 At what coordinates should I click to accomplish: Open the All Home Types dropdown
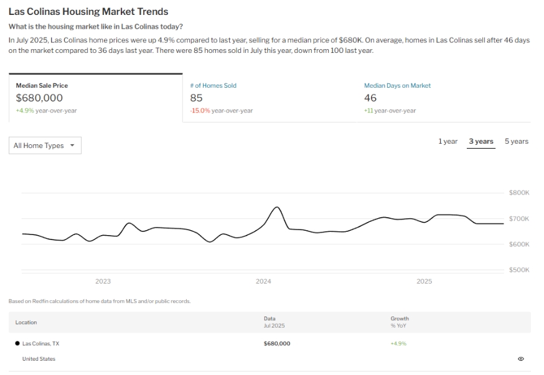[45, 146]
